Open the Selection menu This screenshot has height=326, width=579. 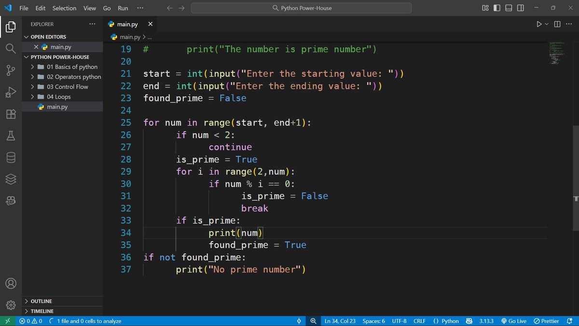[x=64, y=8]
